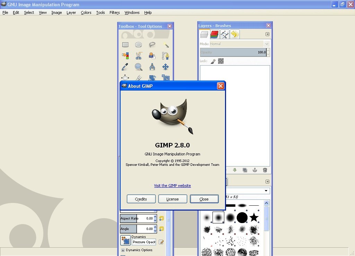This screenshot has width=355, height=256.
Task: Choose the Fuzzy Select magic wand
Action: click(166, 45)
